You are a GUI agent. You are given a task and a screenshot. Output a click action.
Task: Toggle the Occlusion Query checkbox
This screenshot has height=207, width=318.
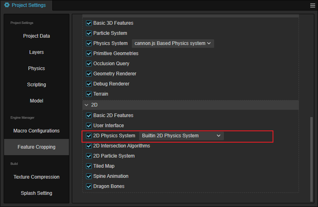coord(89,64)
